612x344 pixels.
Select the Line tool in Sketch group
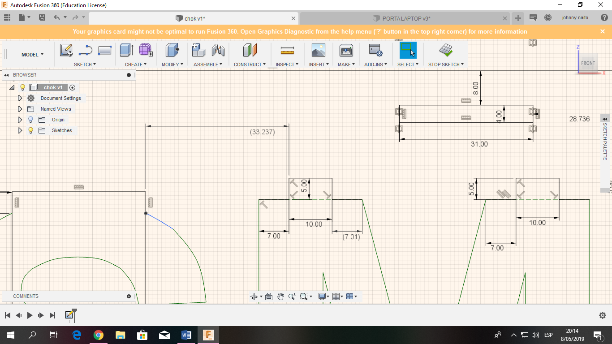click(x=85, y=50)
